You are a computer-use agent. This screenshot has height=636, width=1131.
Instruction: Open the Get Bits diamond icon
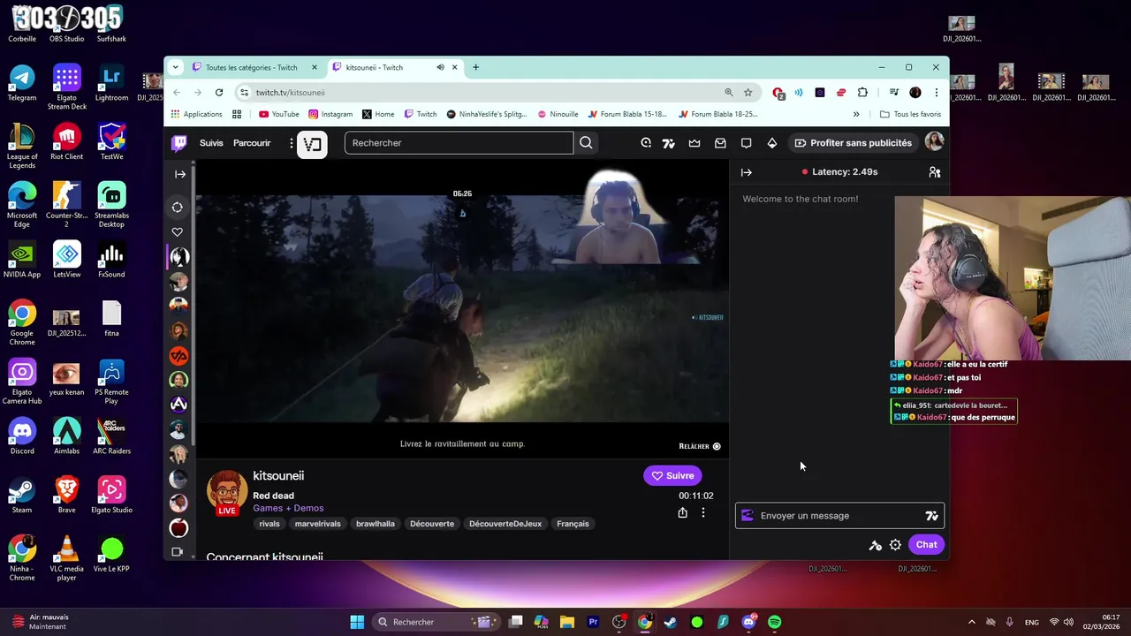771,143
